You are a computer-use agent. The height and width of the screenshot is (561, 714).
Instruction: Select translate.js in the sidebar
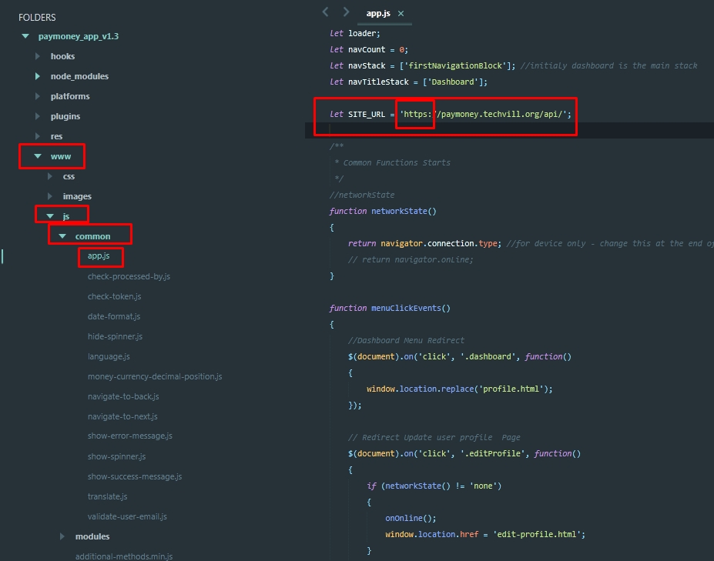coord(107,496)
